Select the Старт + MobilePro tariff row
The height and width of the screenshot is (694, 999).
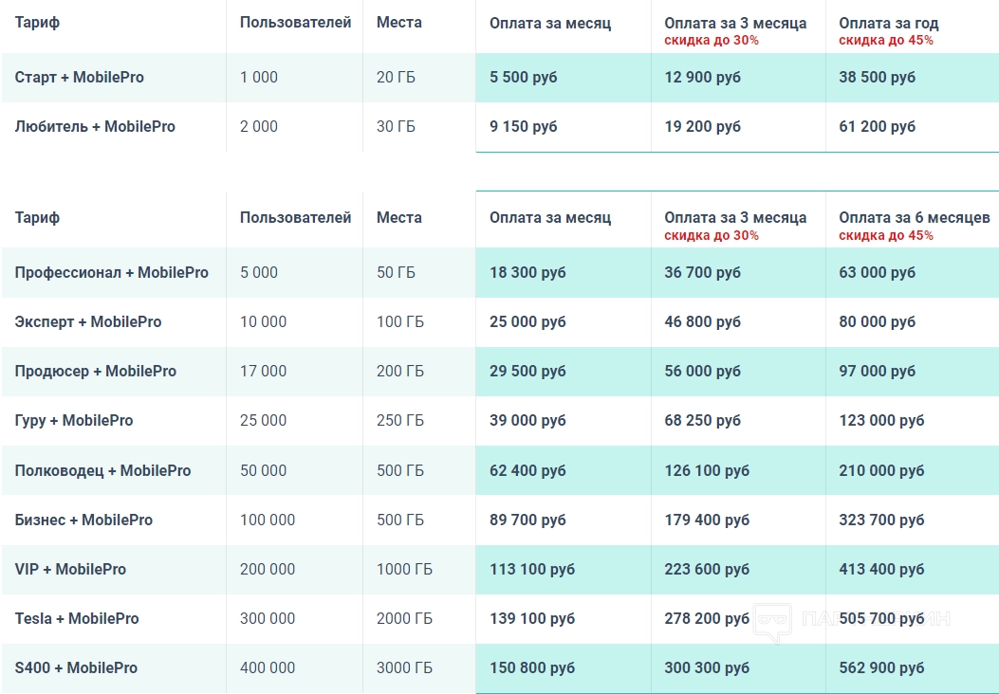point(80,78)
